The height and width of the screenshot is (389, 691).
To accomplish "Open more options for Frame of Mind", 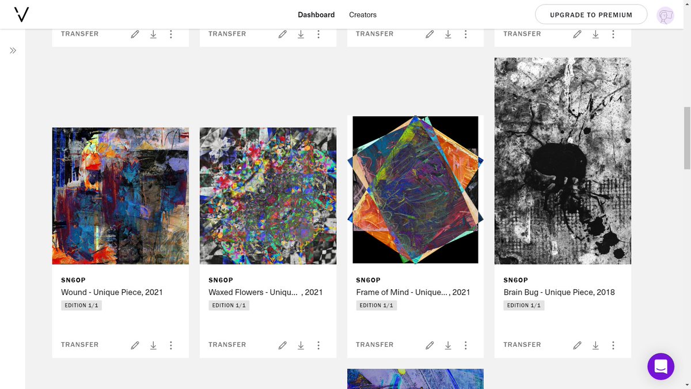I will (x=466, y=345).
